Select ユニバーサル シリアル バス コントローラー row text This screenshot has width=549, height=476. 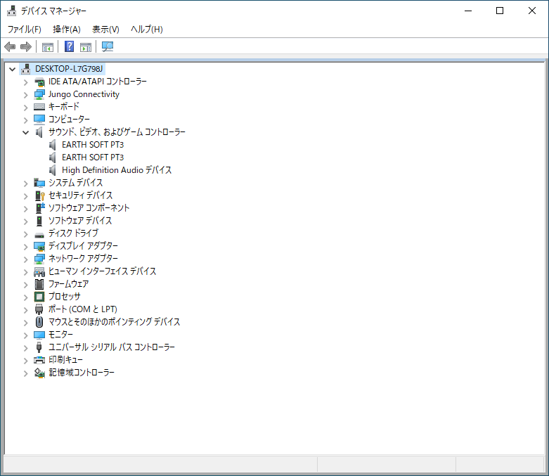point(112,347)
